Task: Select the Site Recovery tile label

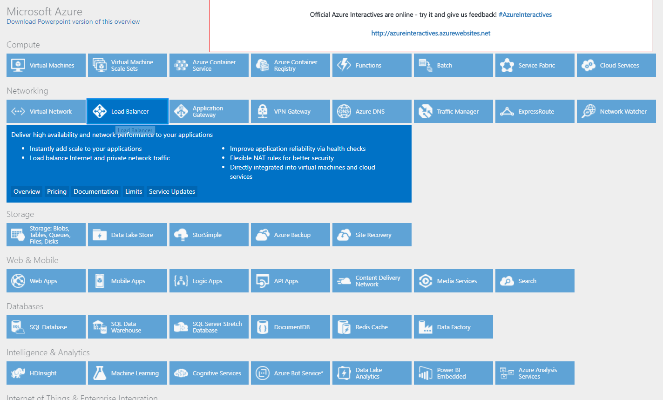Action: (x=373, y=235)
